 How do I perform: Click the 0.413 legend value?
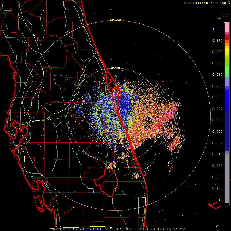(x=217, y=154)
